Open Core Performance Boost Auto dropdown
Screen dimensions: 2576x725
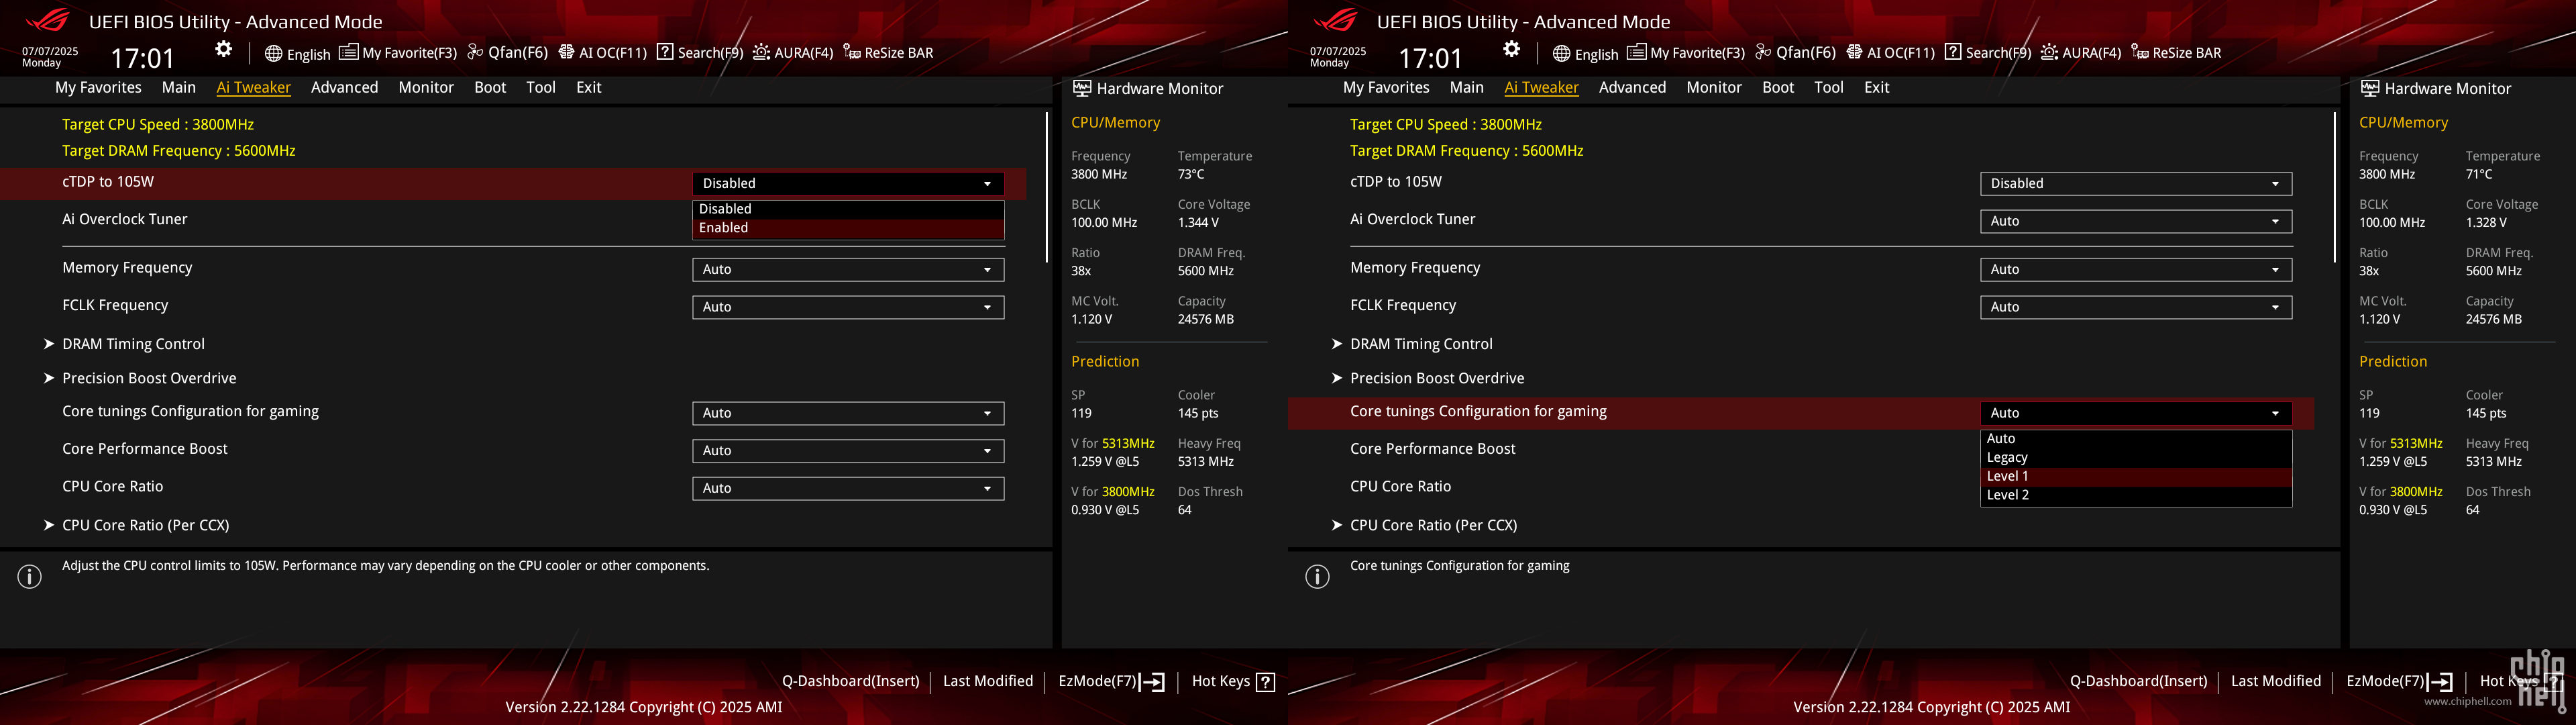[848, 450]
